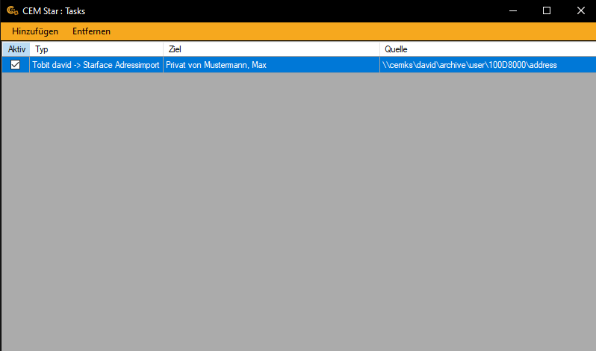The image size is (596, 351).
Task: Click the Quelle column header
Action: 485,49
